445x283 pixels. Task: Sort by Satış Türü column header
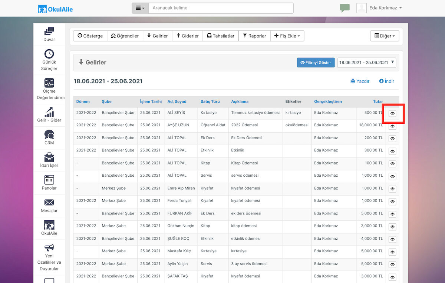210,101
